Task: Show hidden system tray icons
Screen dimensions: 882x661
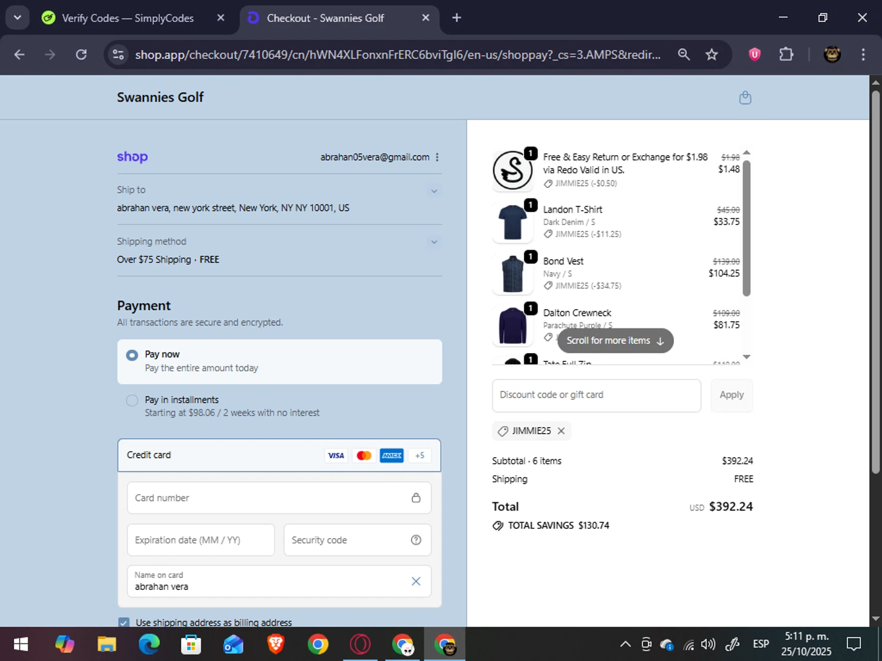Action: 625,645
